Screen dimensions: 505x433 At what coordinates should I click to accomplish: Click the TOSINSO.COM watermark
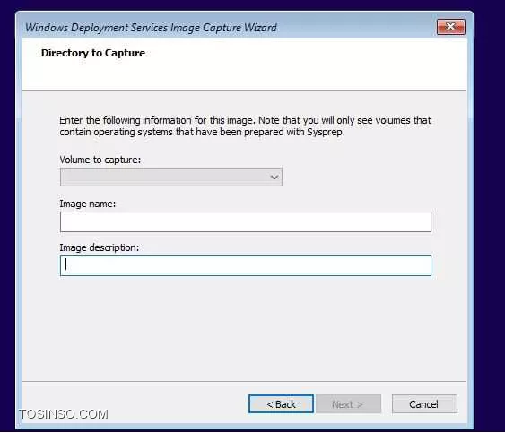tap(64, 414)
